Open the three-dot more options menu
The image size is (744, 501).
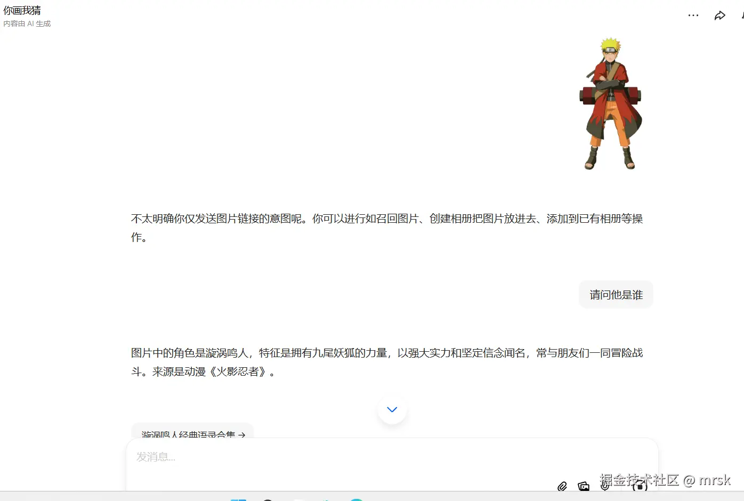(x=693, y=15)
